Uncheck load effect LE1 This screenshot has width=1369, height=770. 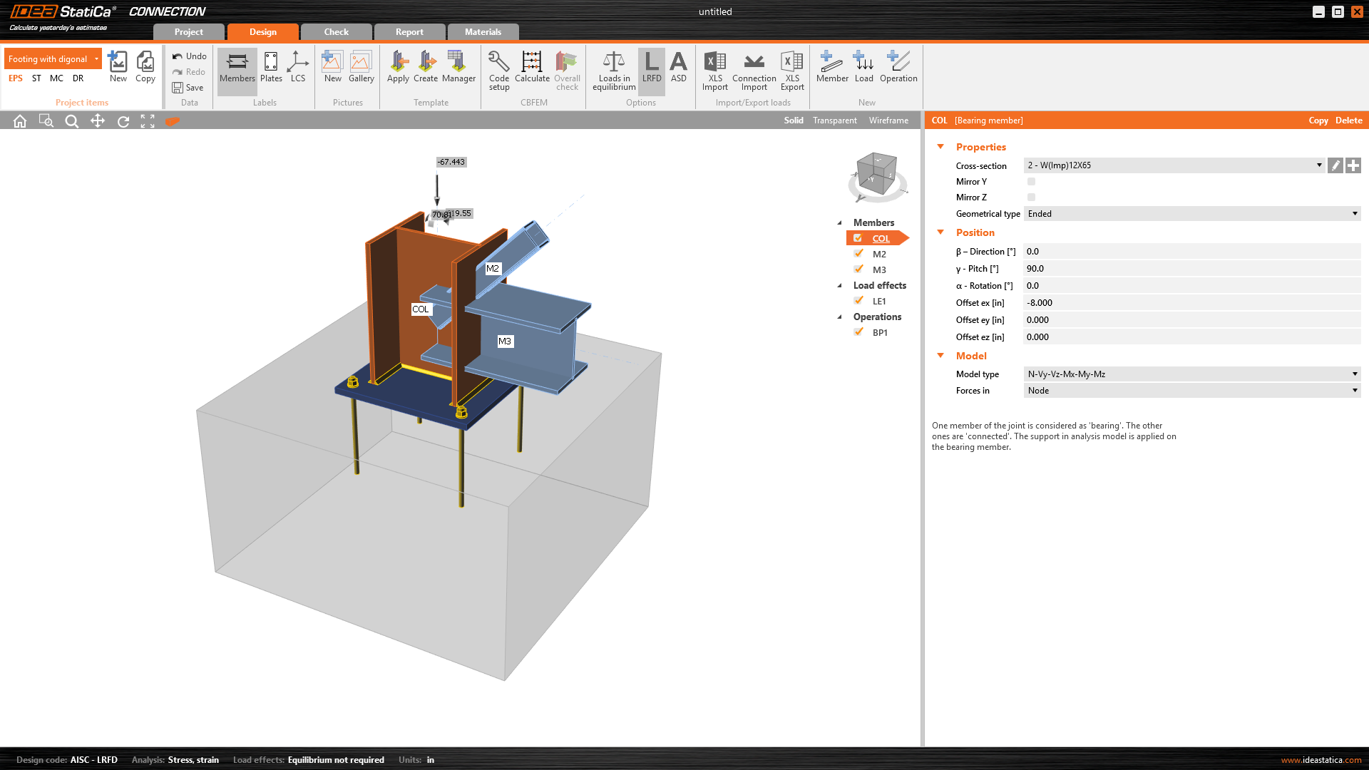pos(859,300)
